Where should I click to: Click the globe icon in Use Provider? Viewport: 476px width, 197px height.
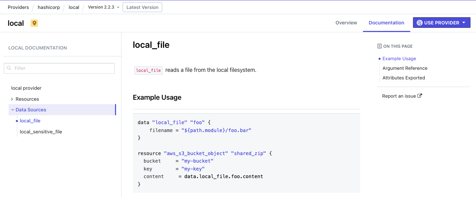[420, 23]
